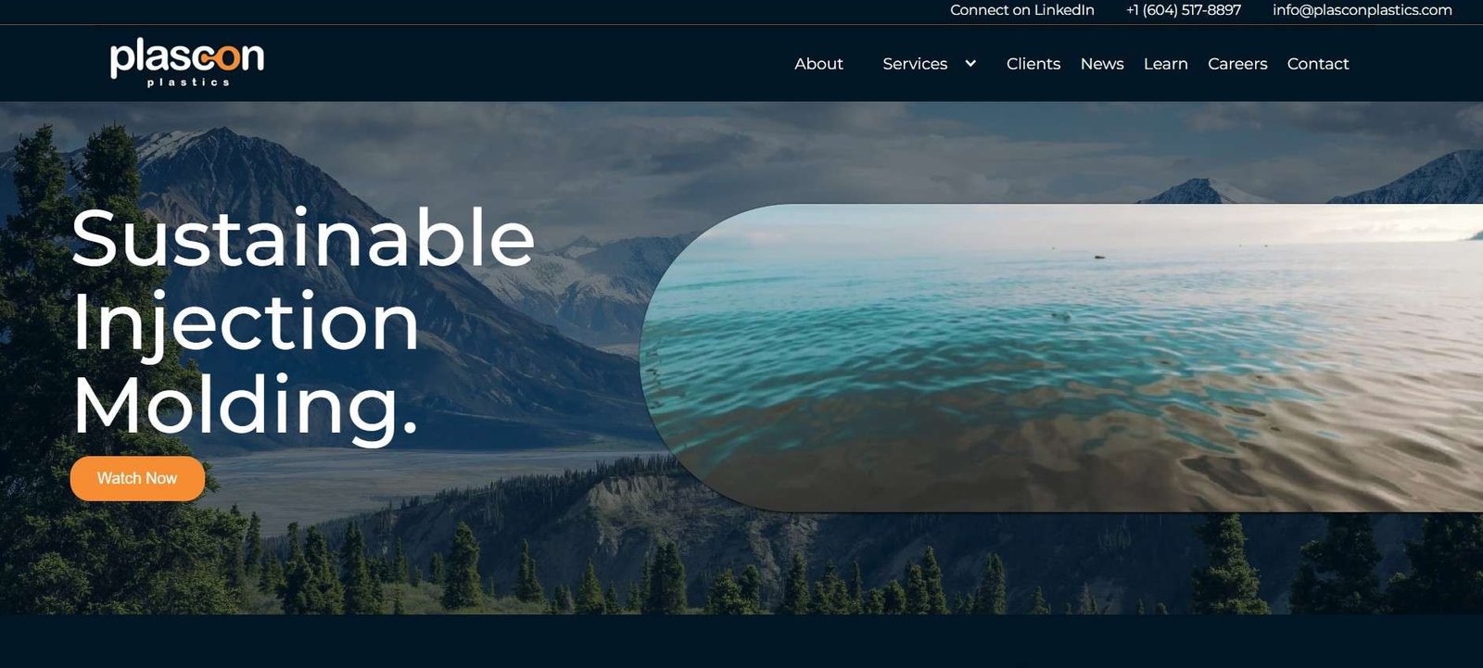Expand the Services dropdown chevron
Image resolution: width=1483 pixels, height=668 pixels.
(970, 64)
